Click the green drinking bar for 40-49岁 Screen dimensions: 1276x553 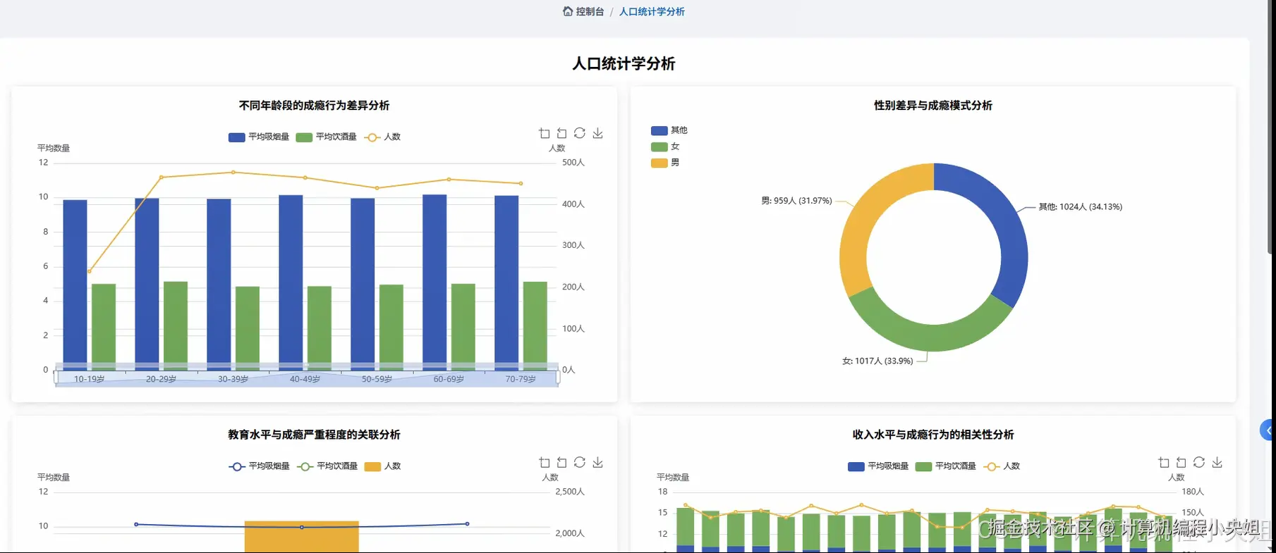pos(320,328)
